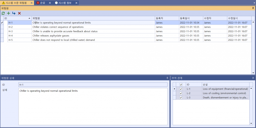Viewport: 256px width, 128px height.
Task: Uncheck the L-1 loss checkbox
Action: tap(181, 89)
